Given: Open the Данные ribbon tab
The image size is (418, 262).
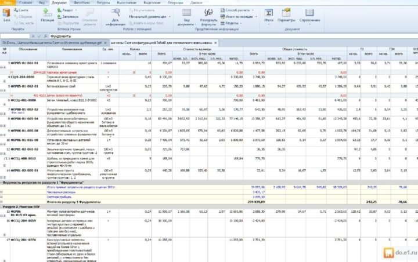Looking at the screenshot, I should tap(197, 2).
